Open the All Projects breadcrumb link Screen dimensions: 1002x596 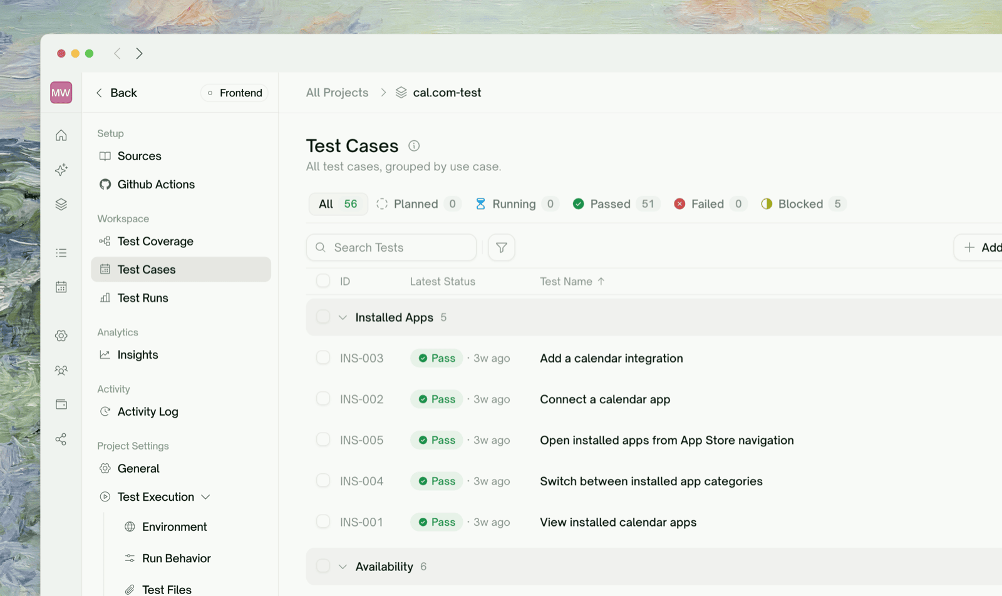(x=337, y=93)
